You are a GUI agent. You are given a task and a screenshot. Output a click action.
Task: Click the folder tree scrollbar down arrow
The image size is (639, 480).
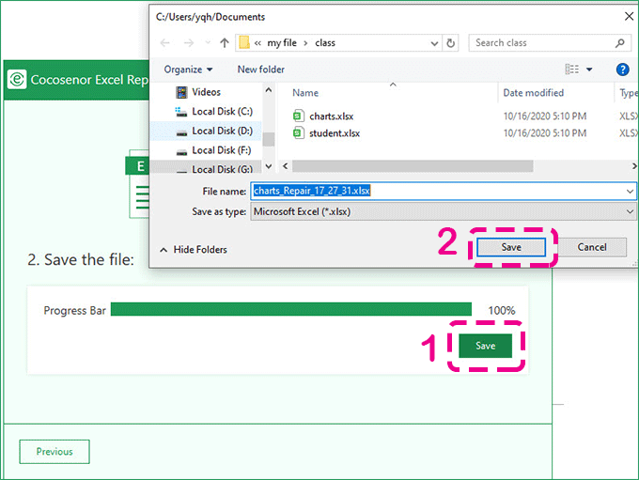pos(269,166)
